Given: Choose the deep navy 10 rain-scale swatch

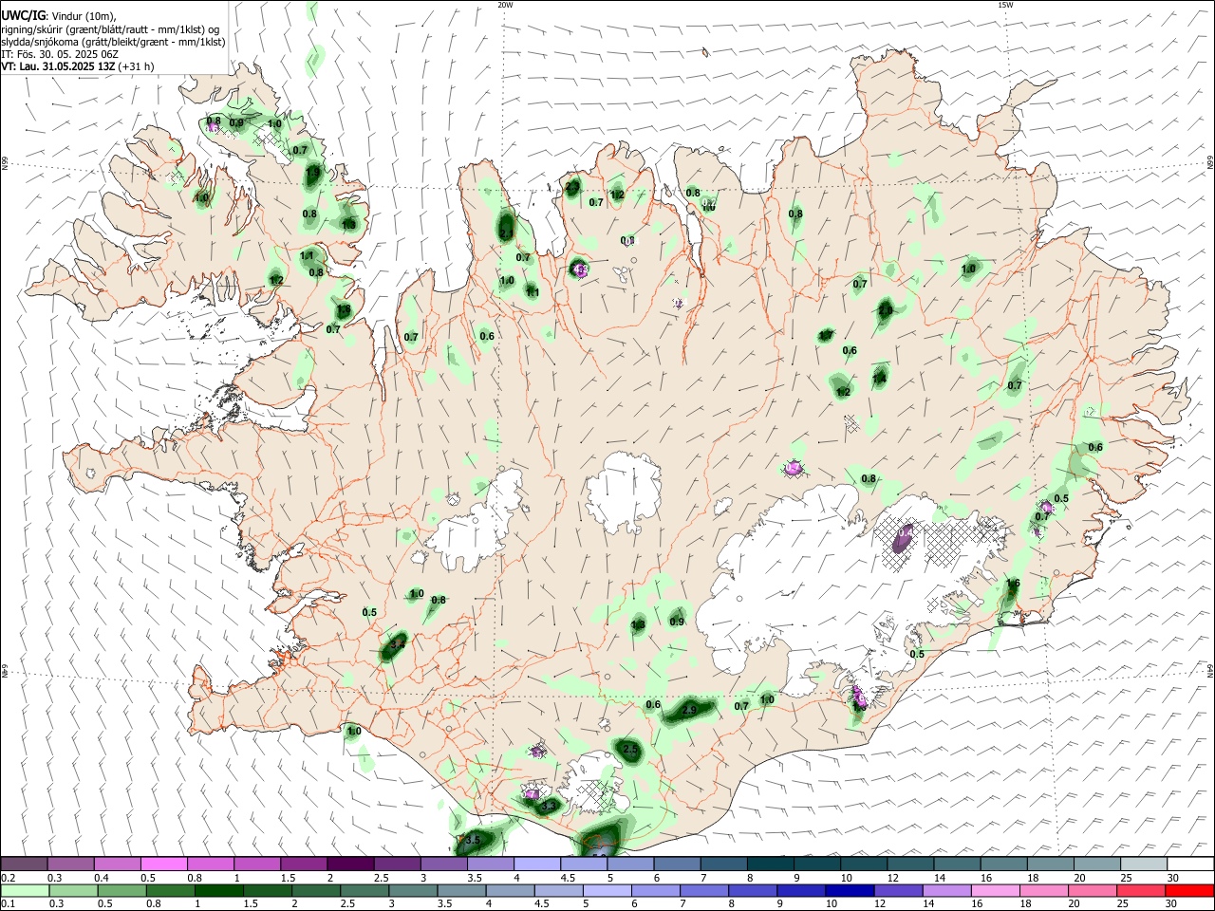Looking at the screenshot, I should [850, 890].
